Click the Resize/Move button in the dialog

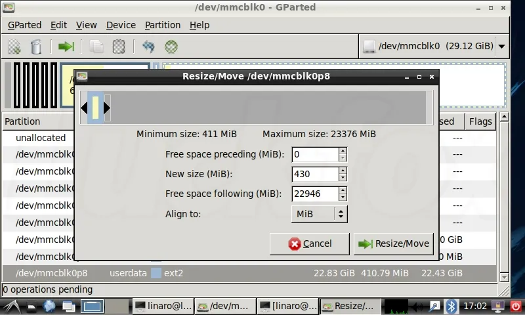[393, 243]
